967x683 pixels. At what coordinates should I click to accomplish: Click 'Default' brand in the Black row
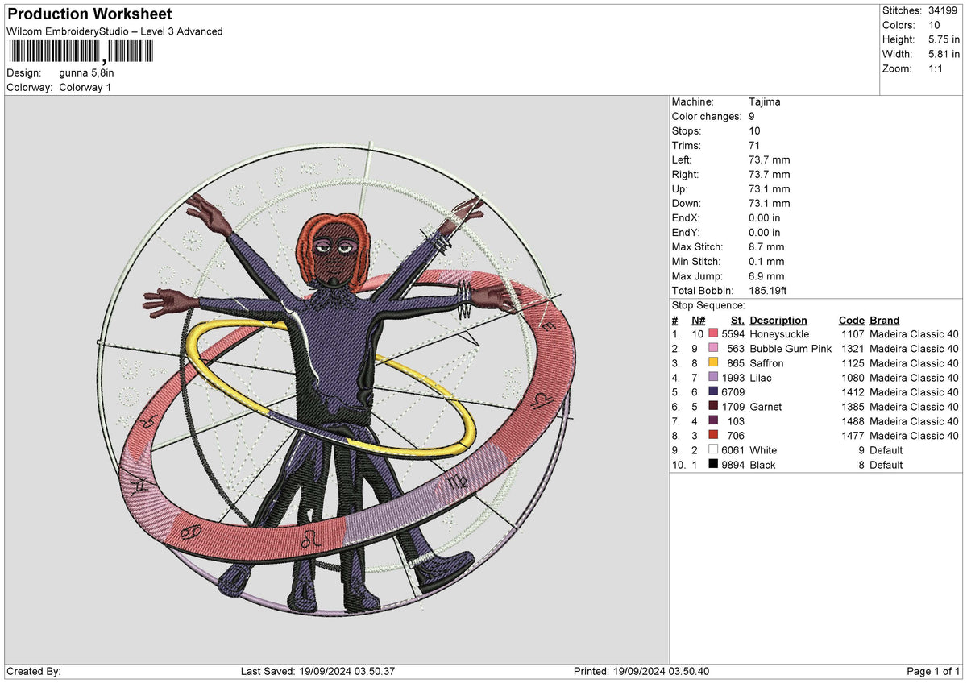coord(886,465)
